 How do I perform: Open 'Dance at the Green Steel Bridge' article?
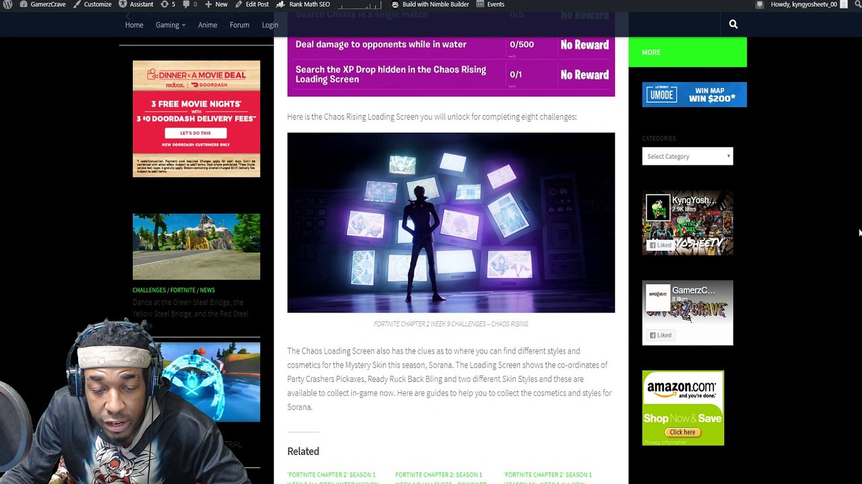[x=191, y=313]
